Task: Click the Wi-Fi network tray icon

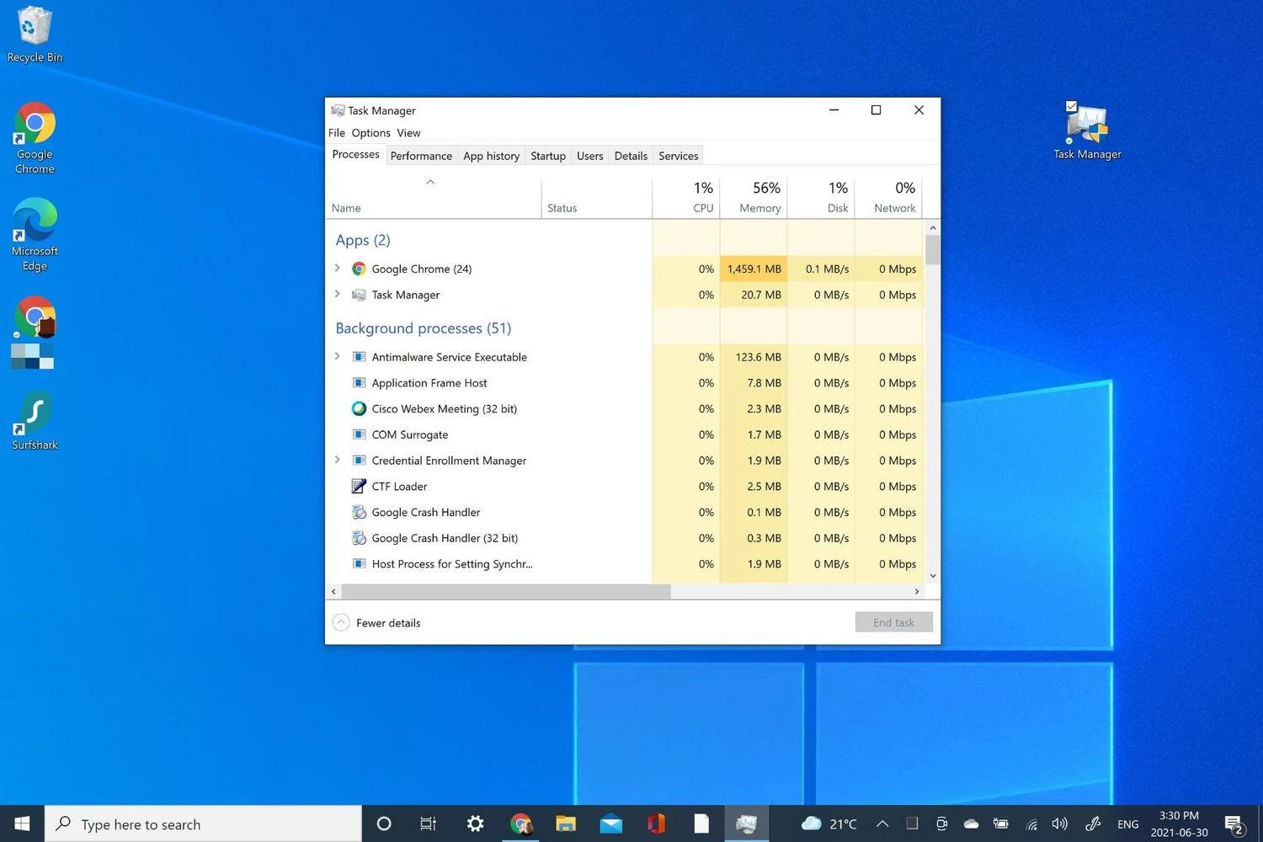Action: (1031, 824)
